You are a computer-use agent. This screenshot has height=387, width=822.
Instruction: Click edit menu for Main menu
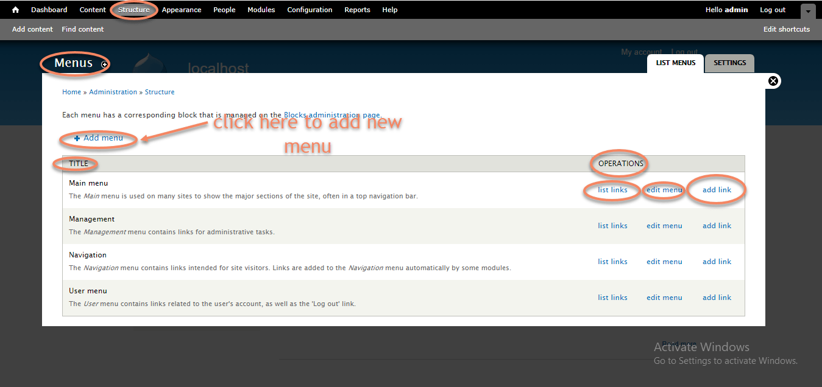(x=664, y=190)
